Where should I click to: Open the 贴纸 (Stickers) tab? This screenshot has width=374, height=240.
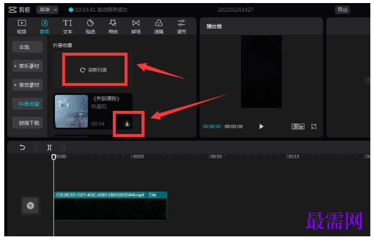(x=90, y=27)
